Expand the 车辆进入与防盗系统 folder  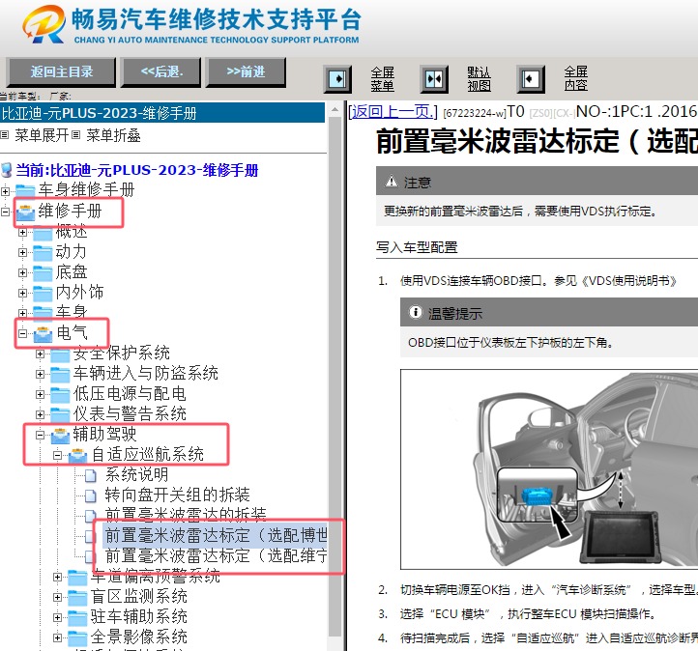[40, 374]
